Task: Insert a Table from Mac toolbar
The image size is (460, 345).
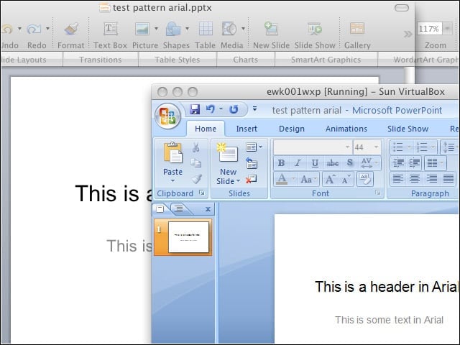Action: 206,29
